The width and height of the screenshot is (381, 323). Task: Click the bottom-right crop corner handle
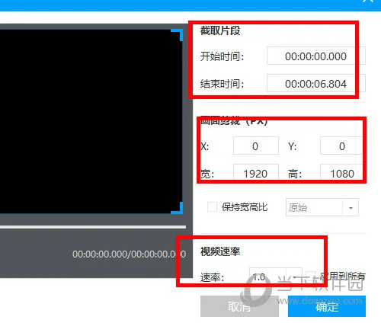[x=178, y=208]
